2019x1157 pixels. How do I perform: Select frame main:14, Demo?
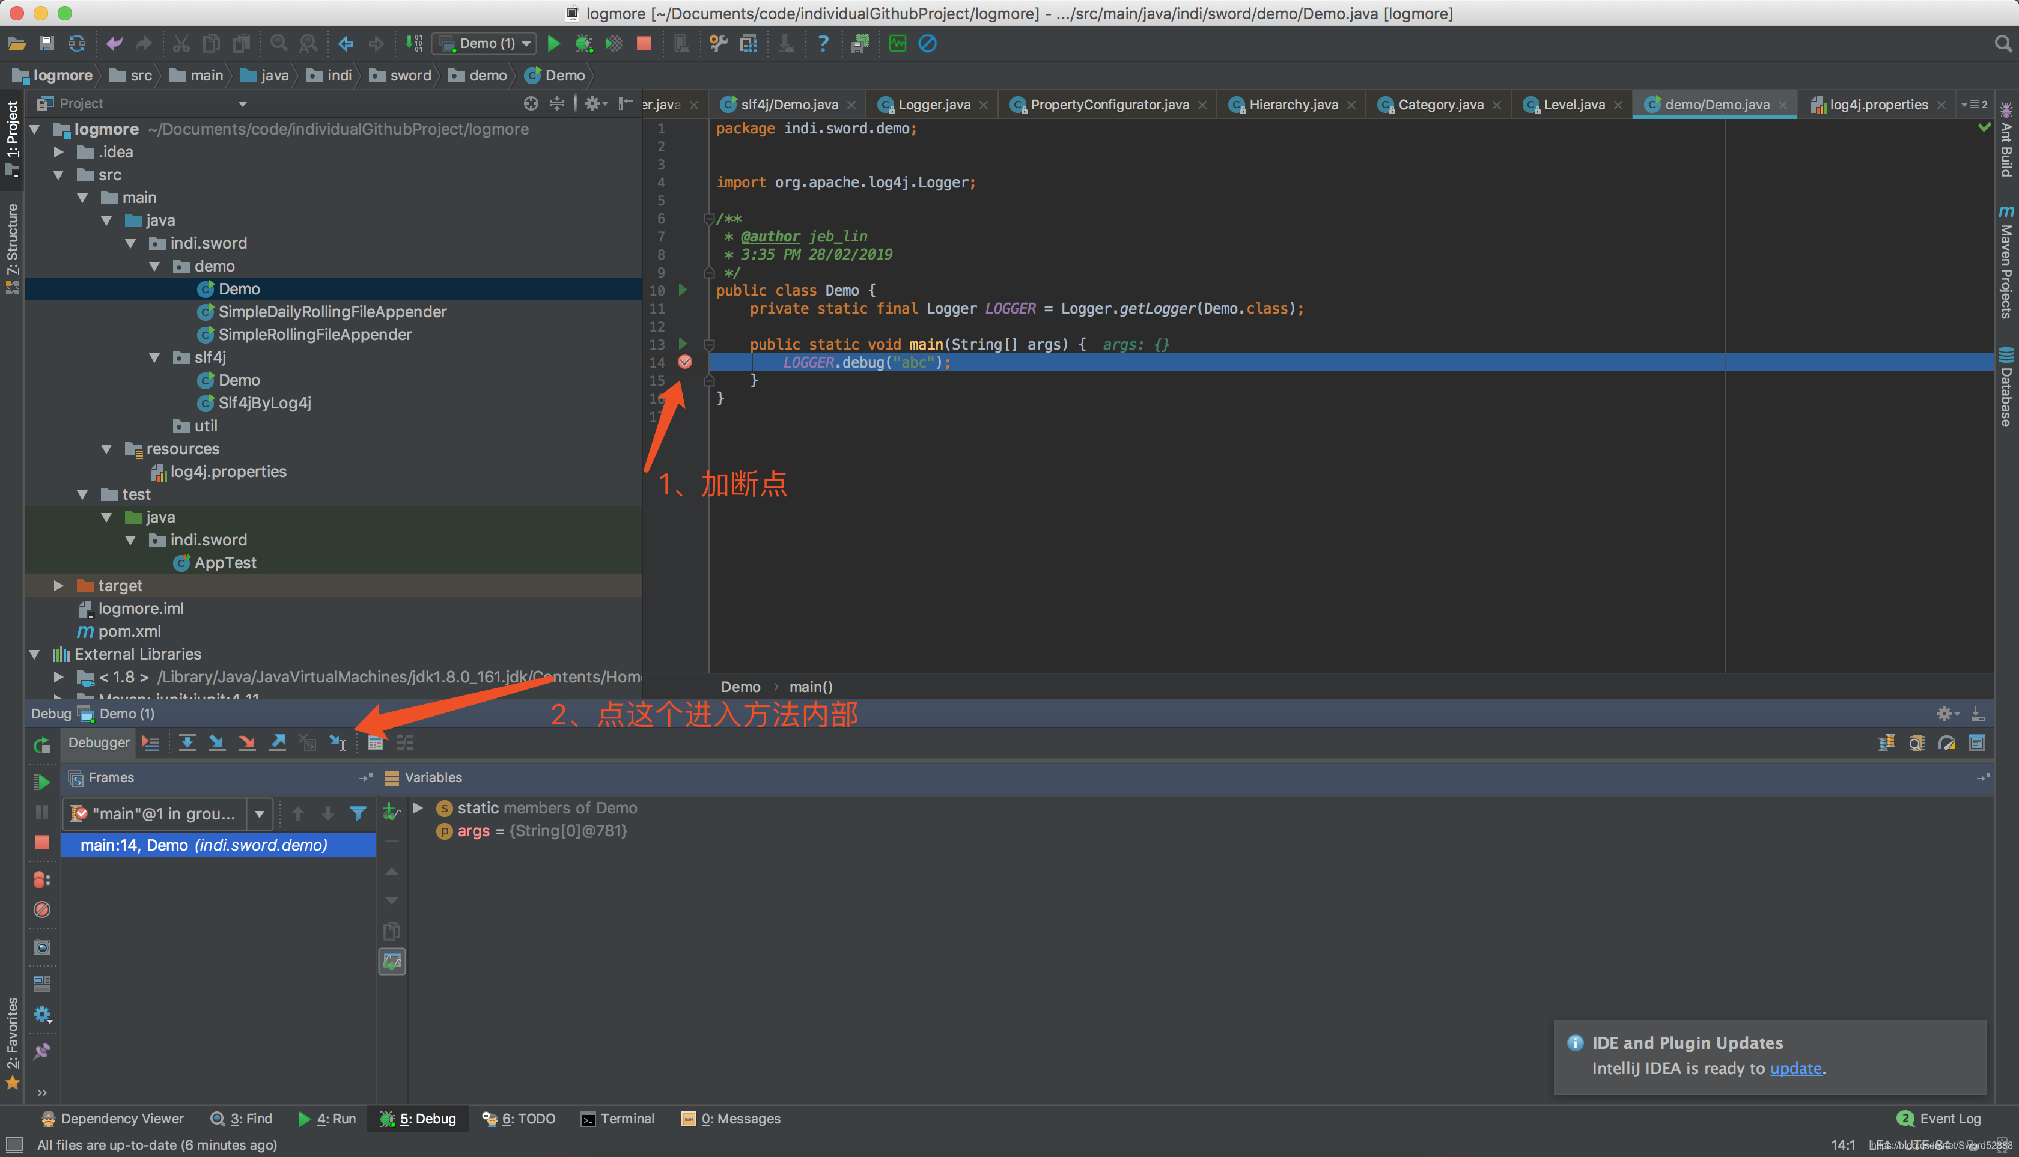(219, 845)
